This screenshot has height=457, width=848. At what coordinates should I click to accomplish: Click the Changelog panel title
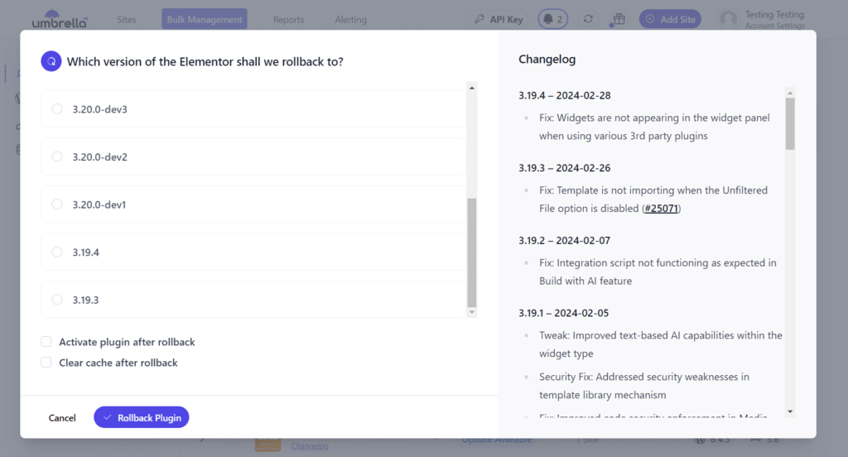click(x=547, y=59)
